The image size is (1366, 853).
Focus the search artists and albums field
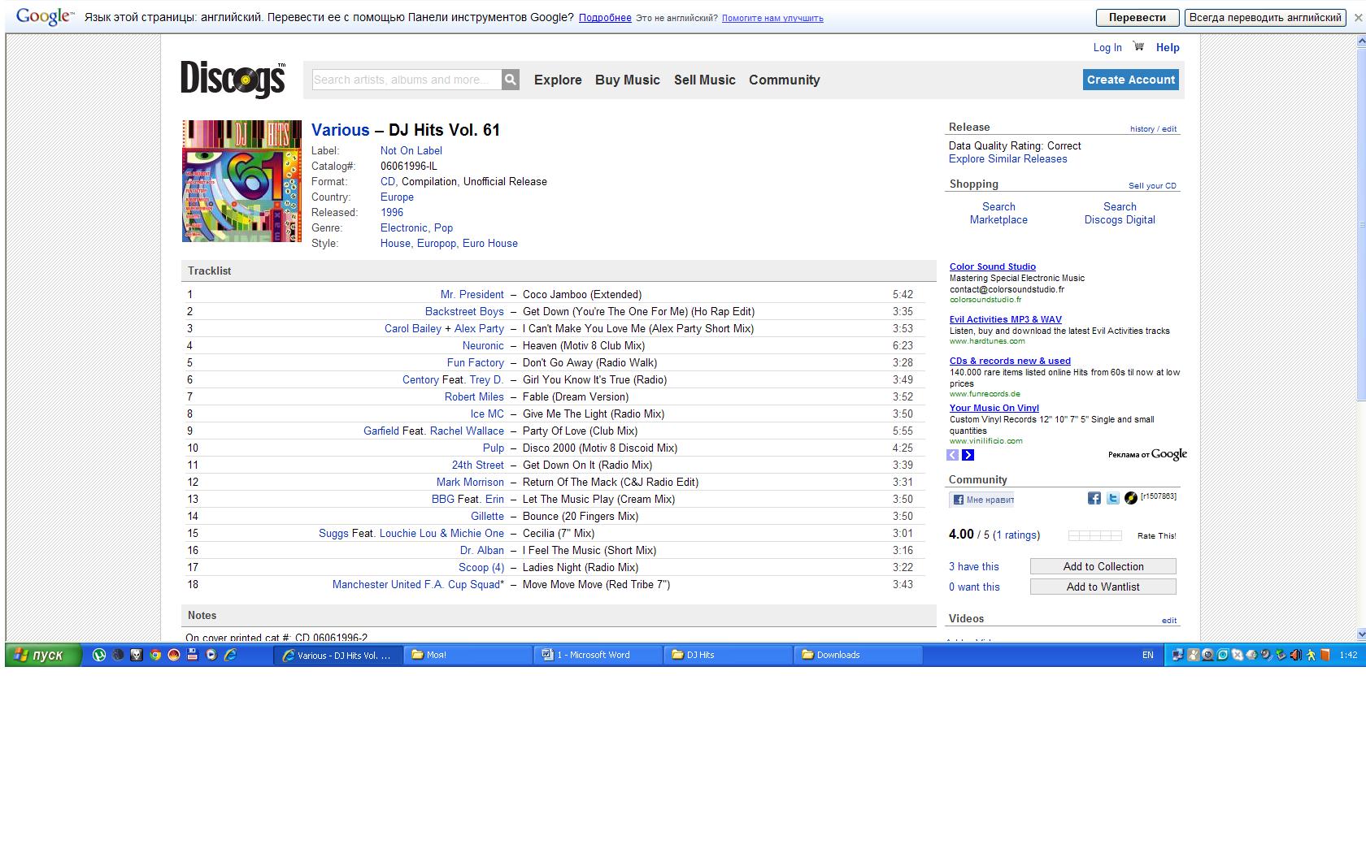point(406,80)
